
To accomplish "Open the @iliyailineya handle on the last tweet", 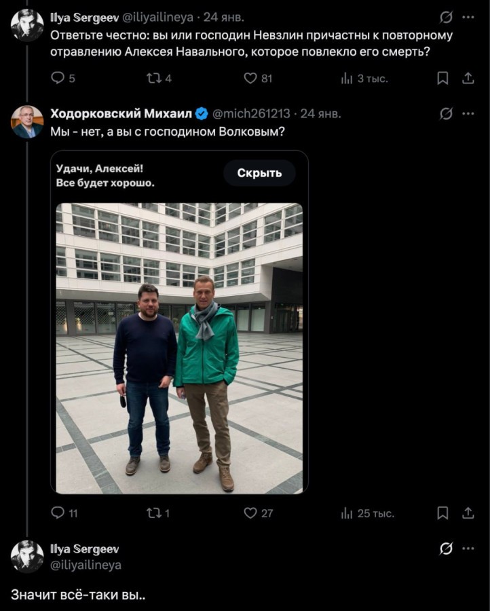I will tap(86, 564).
